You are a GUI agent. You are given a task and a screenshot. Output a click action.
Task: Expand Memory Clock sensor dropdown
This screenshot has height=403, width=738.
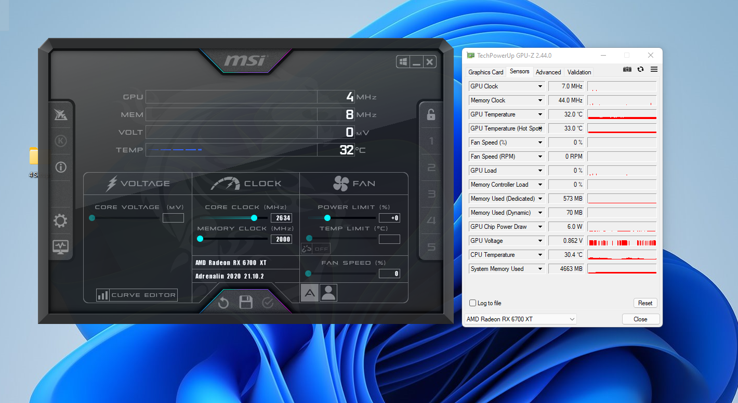pyautogui.click(x=540, y=100)
